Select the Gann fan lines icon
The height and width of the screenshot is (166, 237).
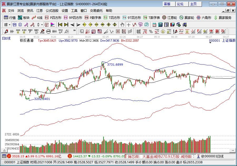pyautogui.click(x=88, y=31)
